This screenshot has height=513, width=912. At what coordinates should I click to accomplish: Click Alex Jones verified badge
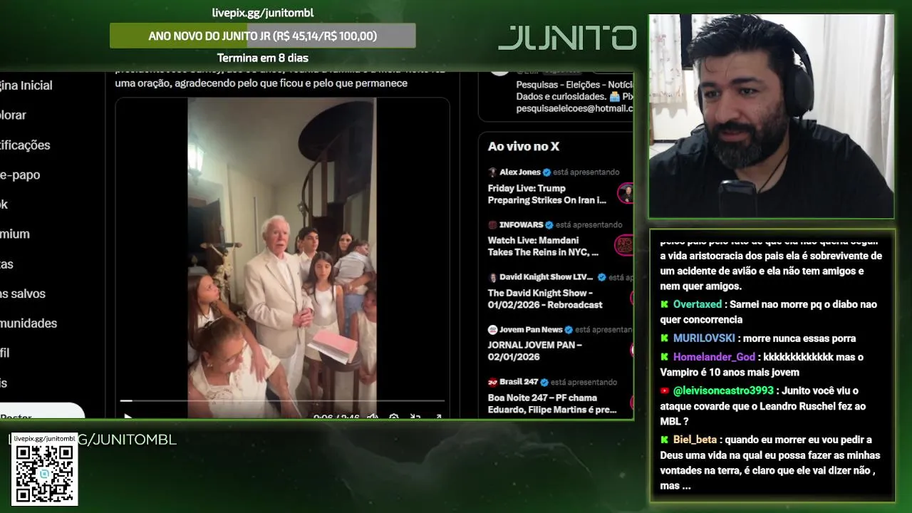(x=546, y=172)
